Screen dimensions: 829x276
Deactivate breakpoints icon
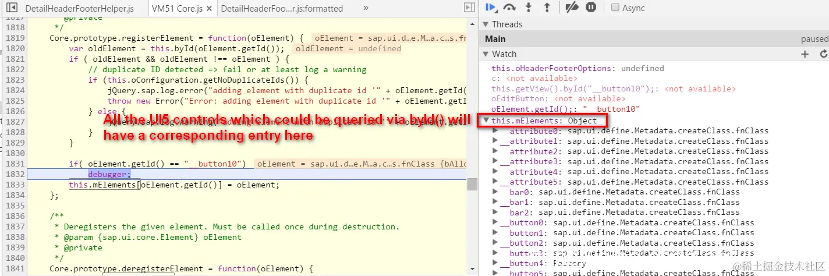[572, 8]
